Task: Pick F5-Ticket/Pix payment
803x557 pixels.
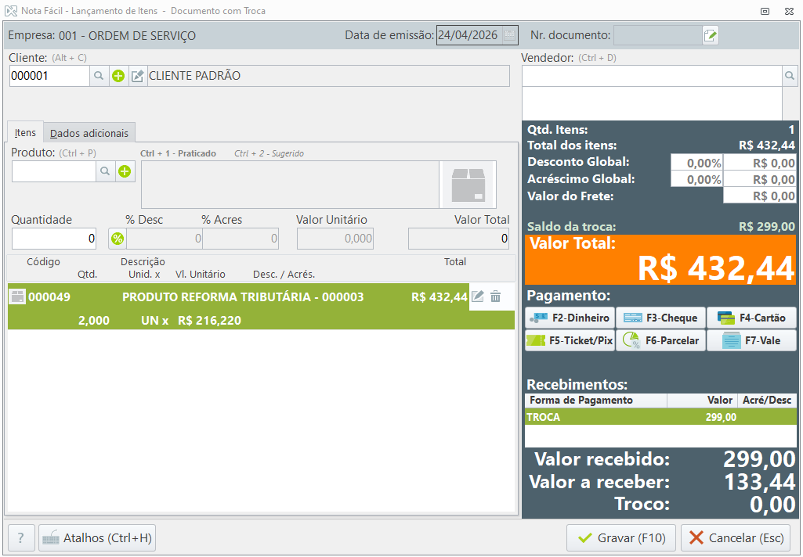Action: point(570,340)
